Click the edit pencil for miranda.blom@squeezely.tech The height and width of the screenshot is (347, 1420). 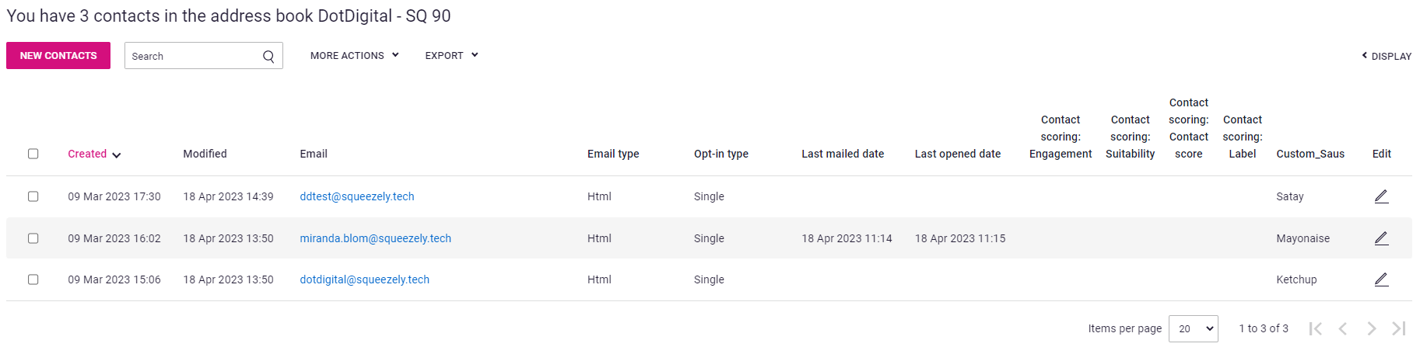click(x=1381, y=238)
